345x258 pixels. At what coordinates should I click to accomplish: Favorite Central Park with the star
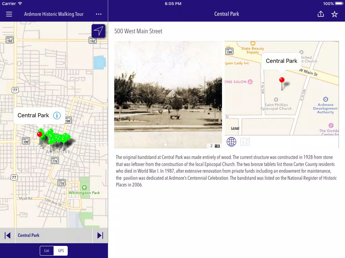pos(335,14)
